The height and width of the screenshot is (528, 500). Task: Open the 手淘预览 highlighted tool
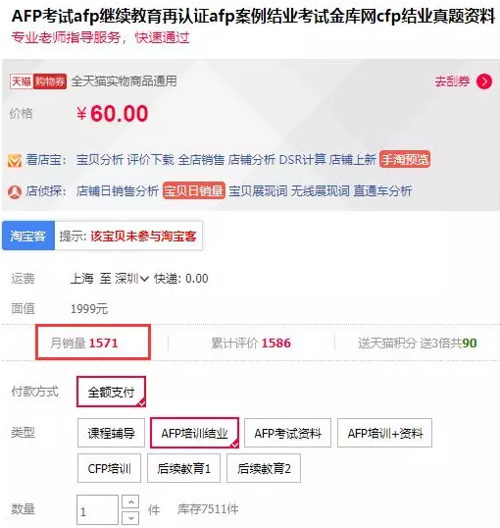405,159
